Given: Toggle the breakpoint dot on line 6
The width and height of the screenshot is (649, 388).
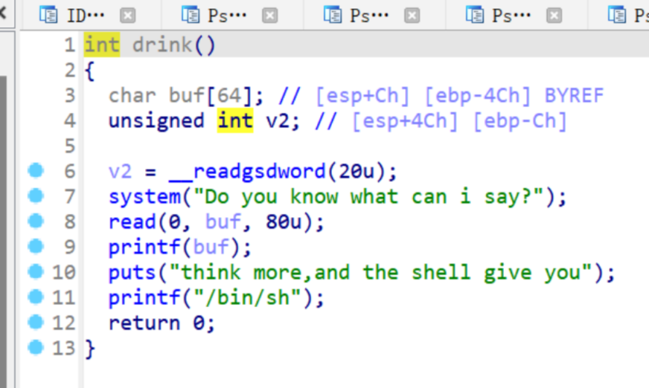Looking at the screenshot, I should tap(36, 170).
